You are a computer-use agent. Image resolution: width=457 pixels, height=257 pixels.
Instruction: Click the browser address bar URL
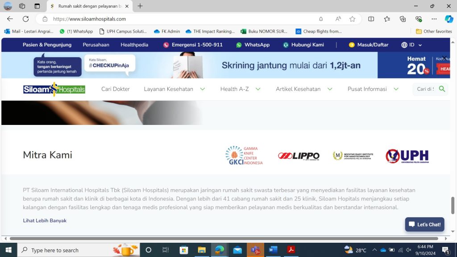click(89, 19)
